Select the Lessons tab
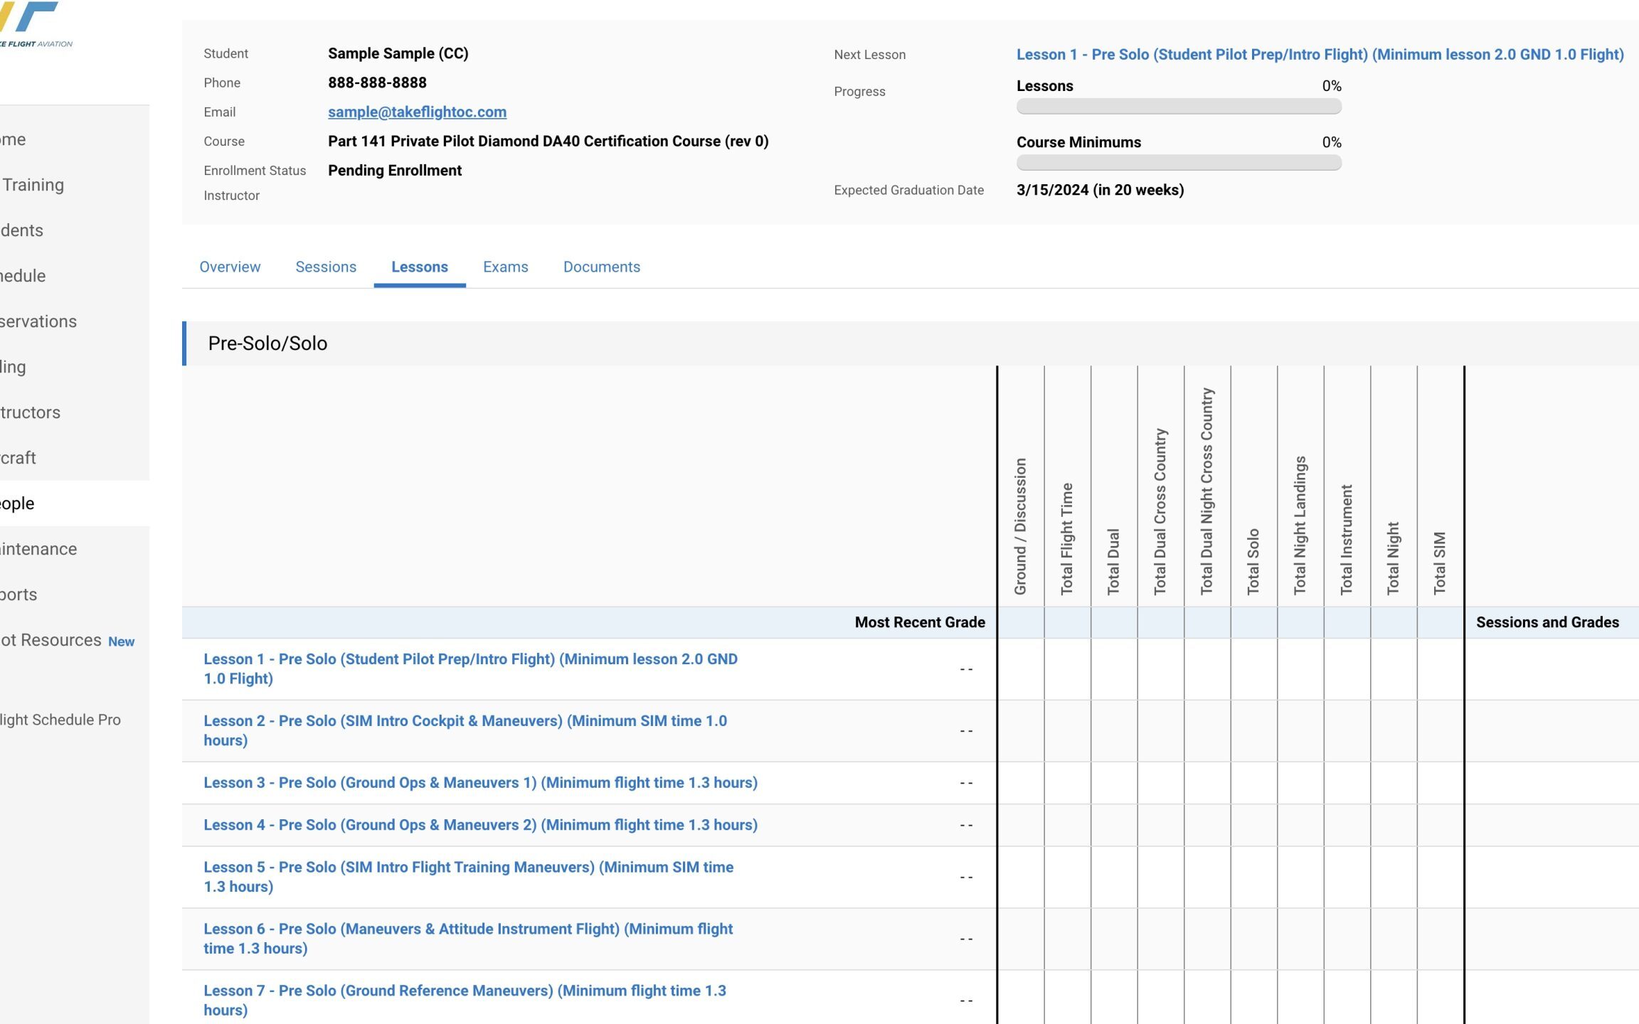 click(x=420, y=267)
